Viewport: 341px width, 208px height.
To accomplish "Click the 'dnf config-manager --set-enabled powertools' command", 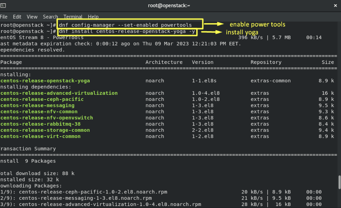I will (x=125, y=25).
